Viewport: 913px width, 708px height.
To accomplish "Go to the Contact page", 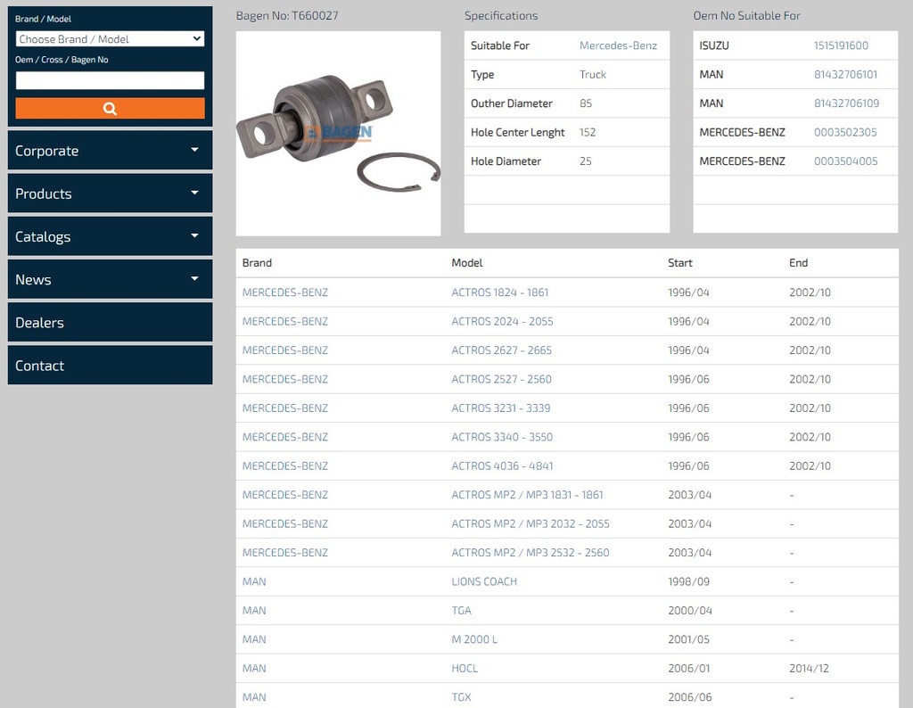I will click(x=110, y=366).
